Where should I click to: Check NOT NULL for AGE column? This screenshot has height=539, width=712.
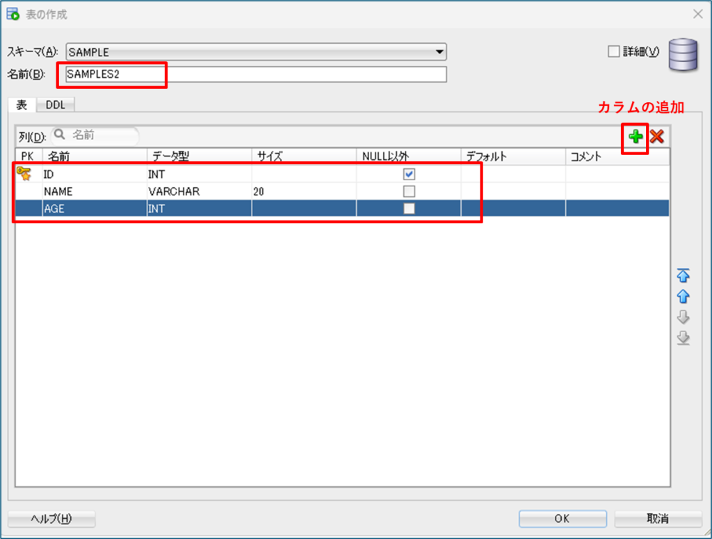click(x=410, y=208)
